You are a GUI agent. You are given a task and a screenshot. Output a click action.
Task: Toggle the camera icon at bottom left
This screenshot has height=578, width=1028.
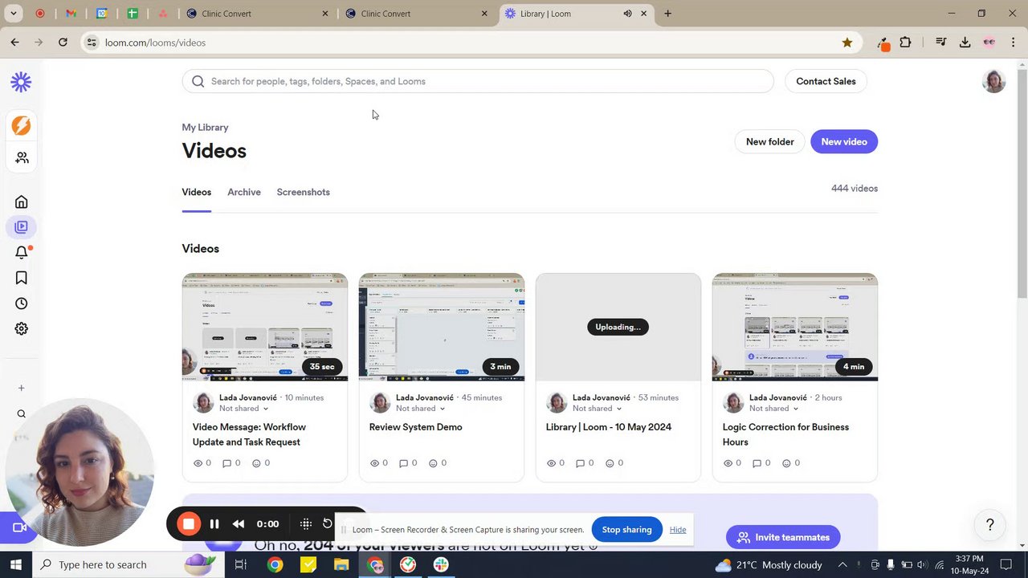[x=19, y=527]
